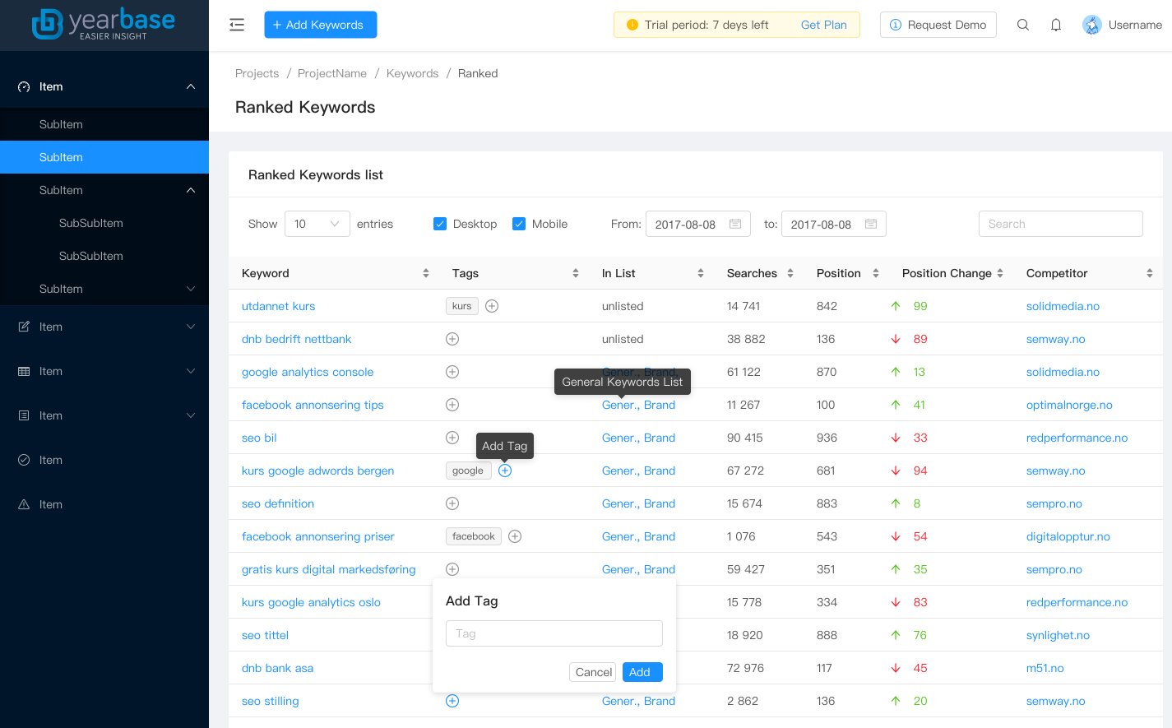Screen dimensions: 1172x728
Task: Collapse the sidebar using the hamburger icon
Action: (x=237, y=25)
